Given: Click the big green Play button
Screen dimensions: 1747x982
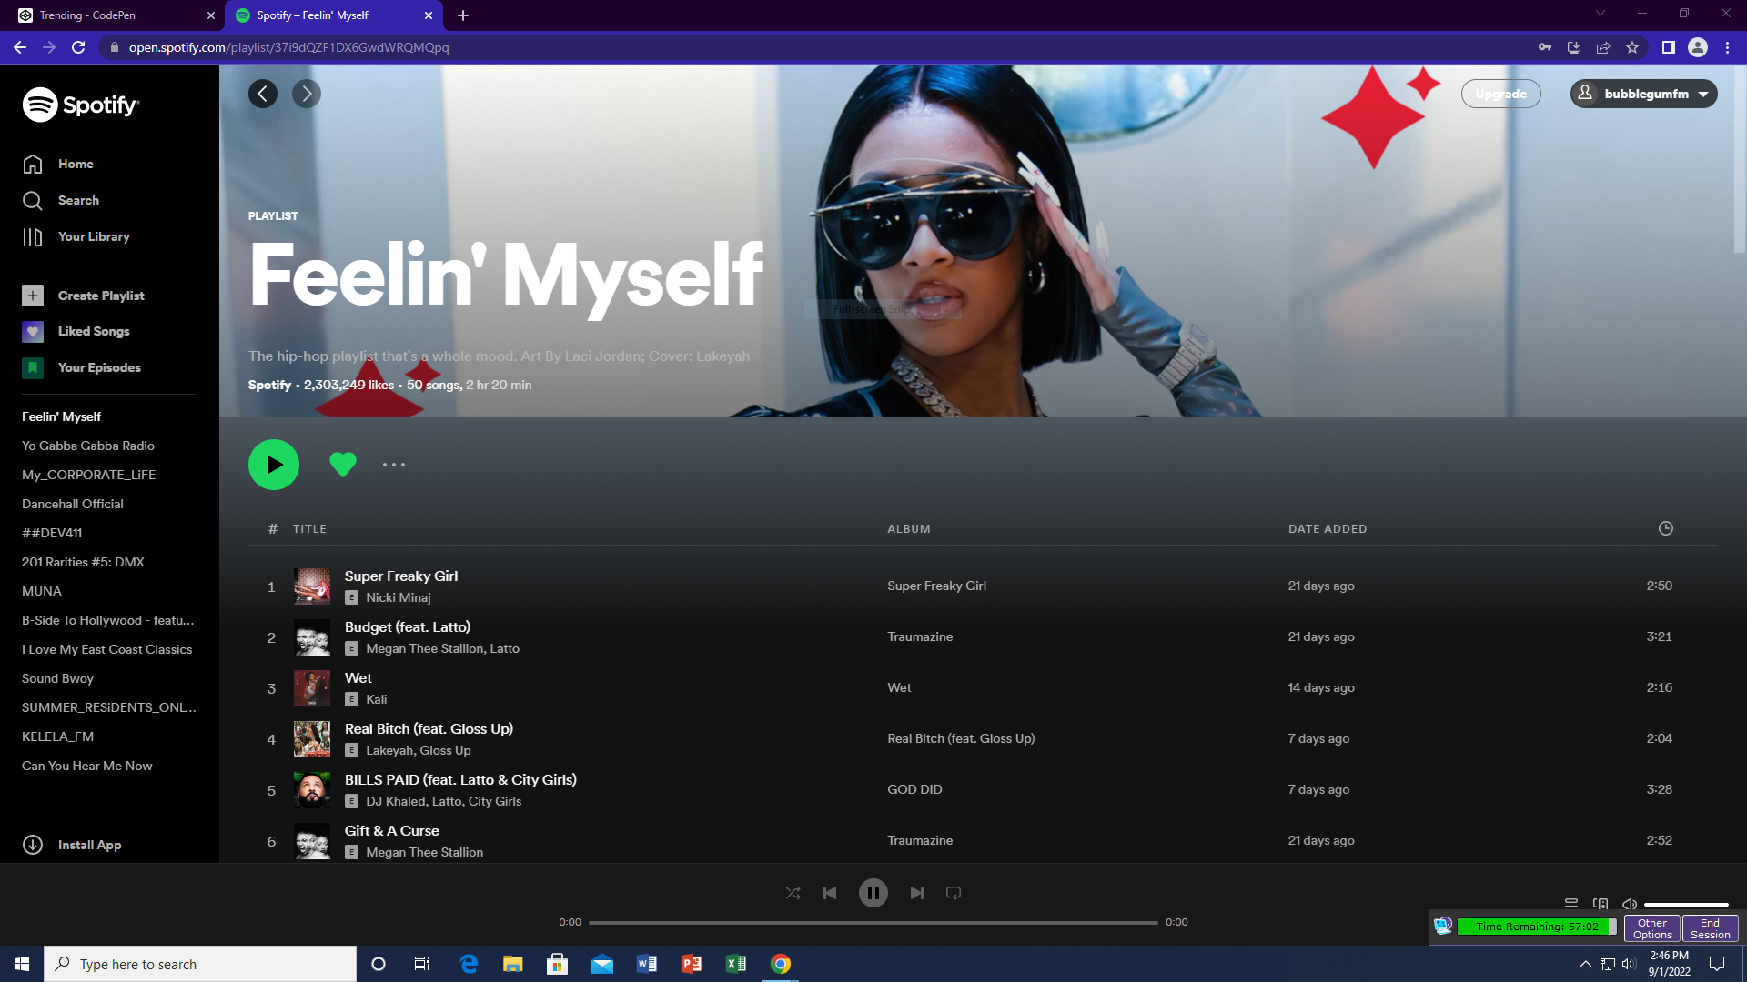Looking at the screenshot, I should pos(274,465).
